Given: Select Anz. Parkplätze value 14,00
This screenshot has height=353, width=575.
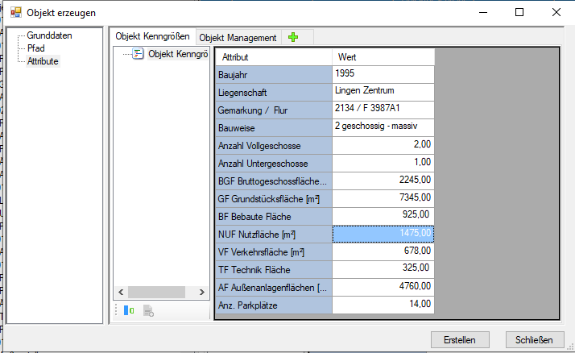Looking at the screenshot, I should click(x=383, y=305).
